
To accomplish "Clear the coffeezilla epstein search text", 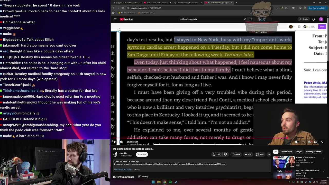I will coord(245,19).
